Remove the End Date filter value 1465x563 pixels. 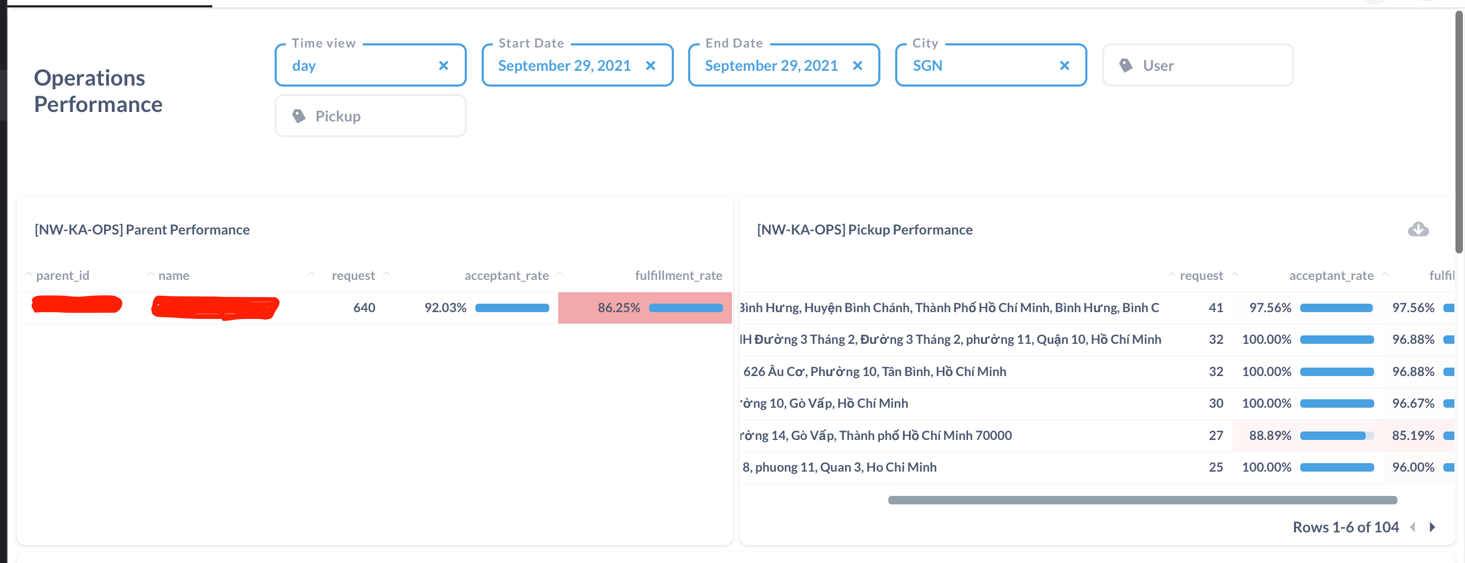(x=858, y=66)
